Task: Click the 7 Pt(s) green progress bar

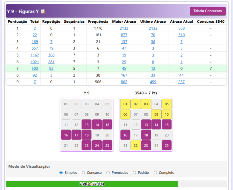Action: [92, 184]
